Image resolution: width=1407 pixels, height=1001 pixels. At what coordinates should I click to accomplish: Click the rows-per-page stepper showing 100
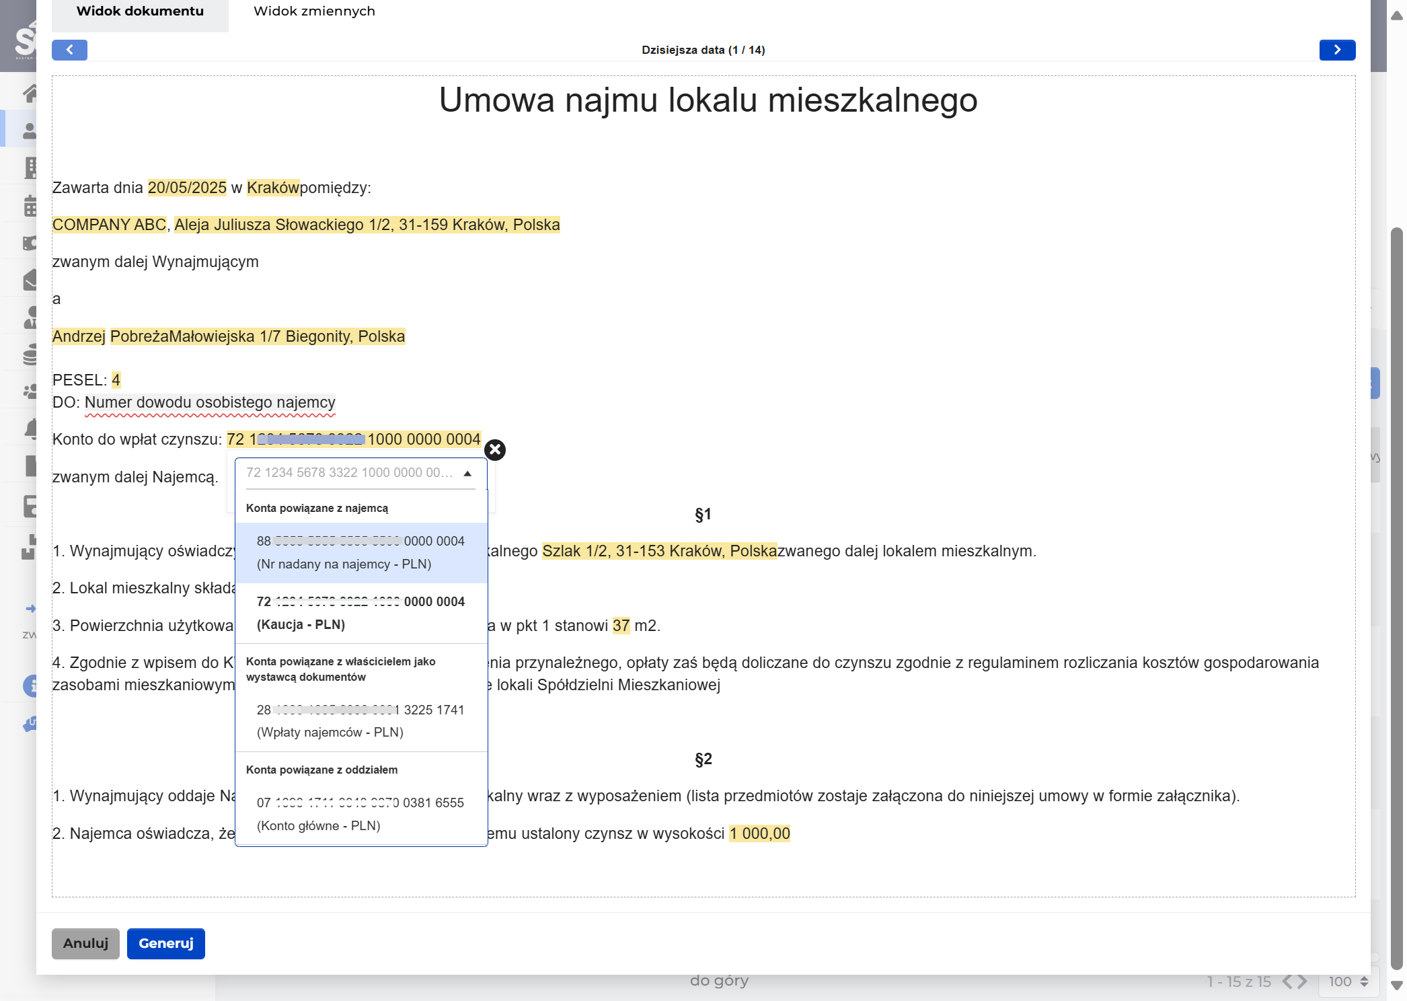pos(1348,981)
